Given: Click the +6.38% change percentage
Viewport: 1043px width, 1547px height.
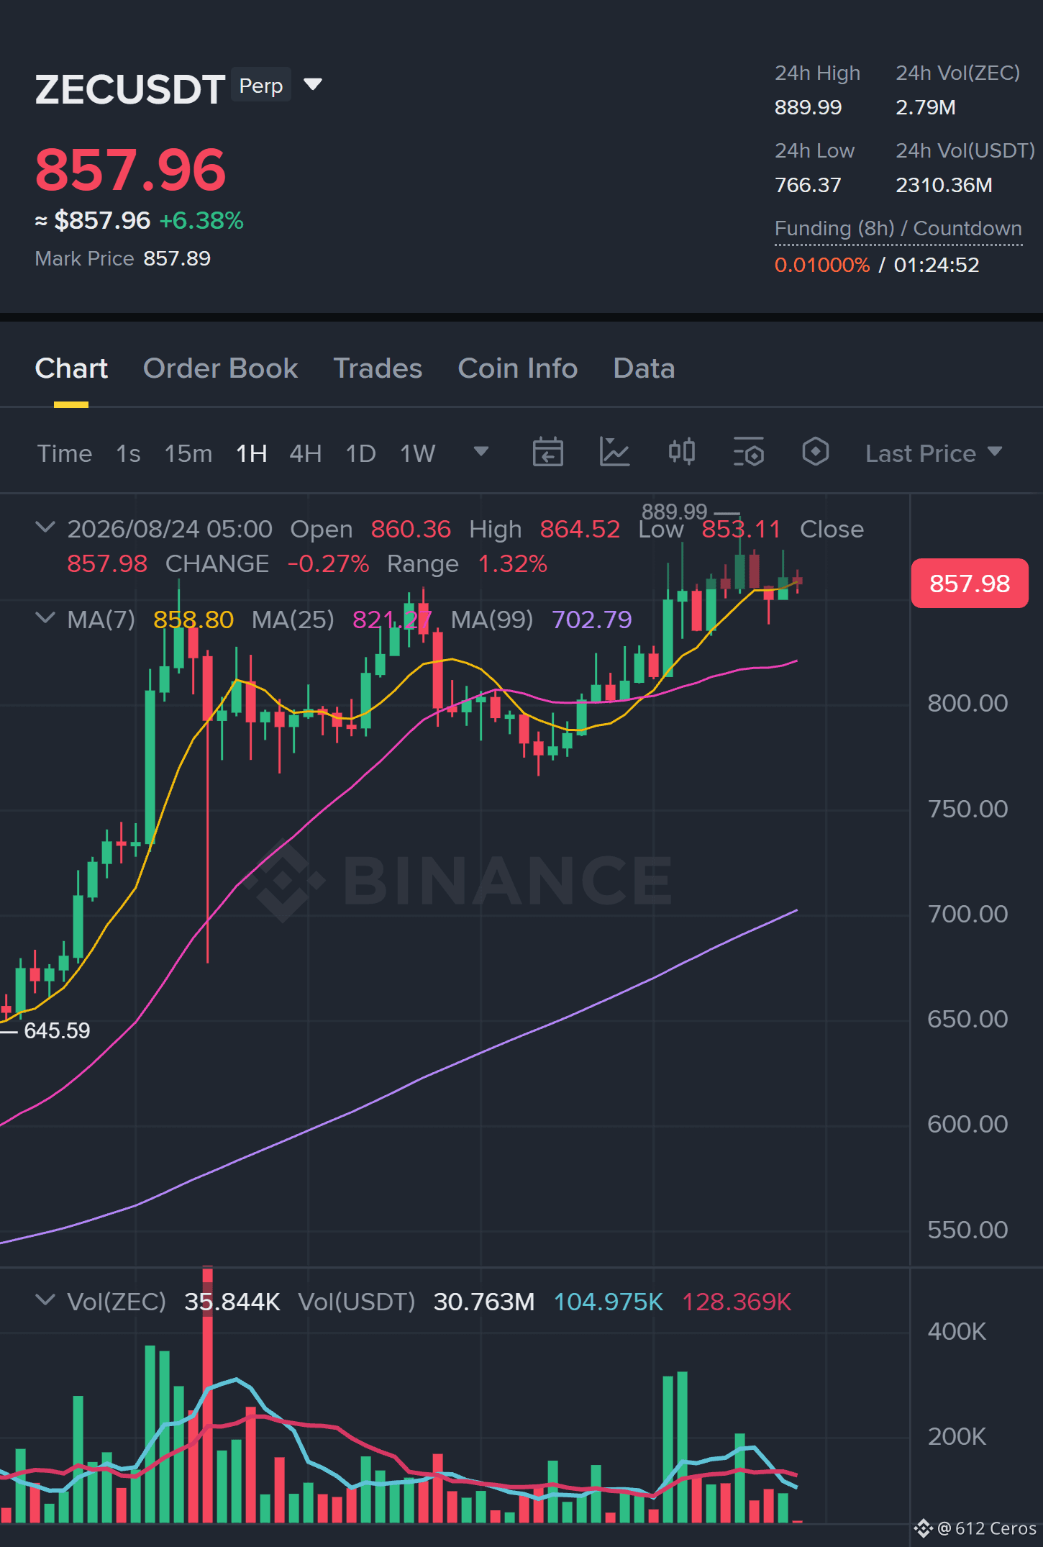Looking at the screenshot, I should pos(201,220).
